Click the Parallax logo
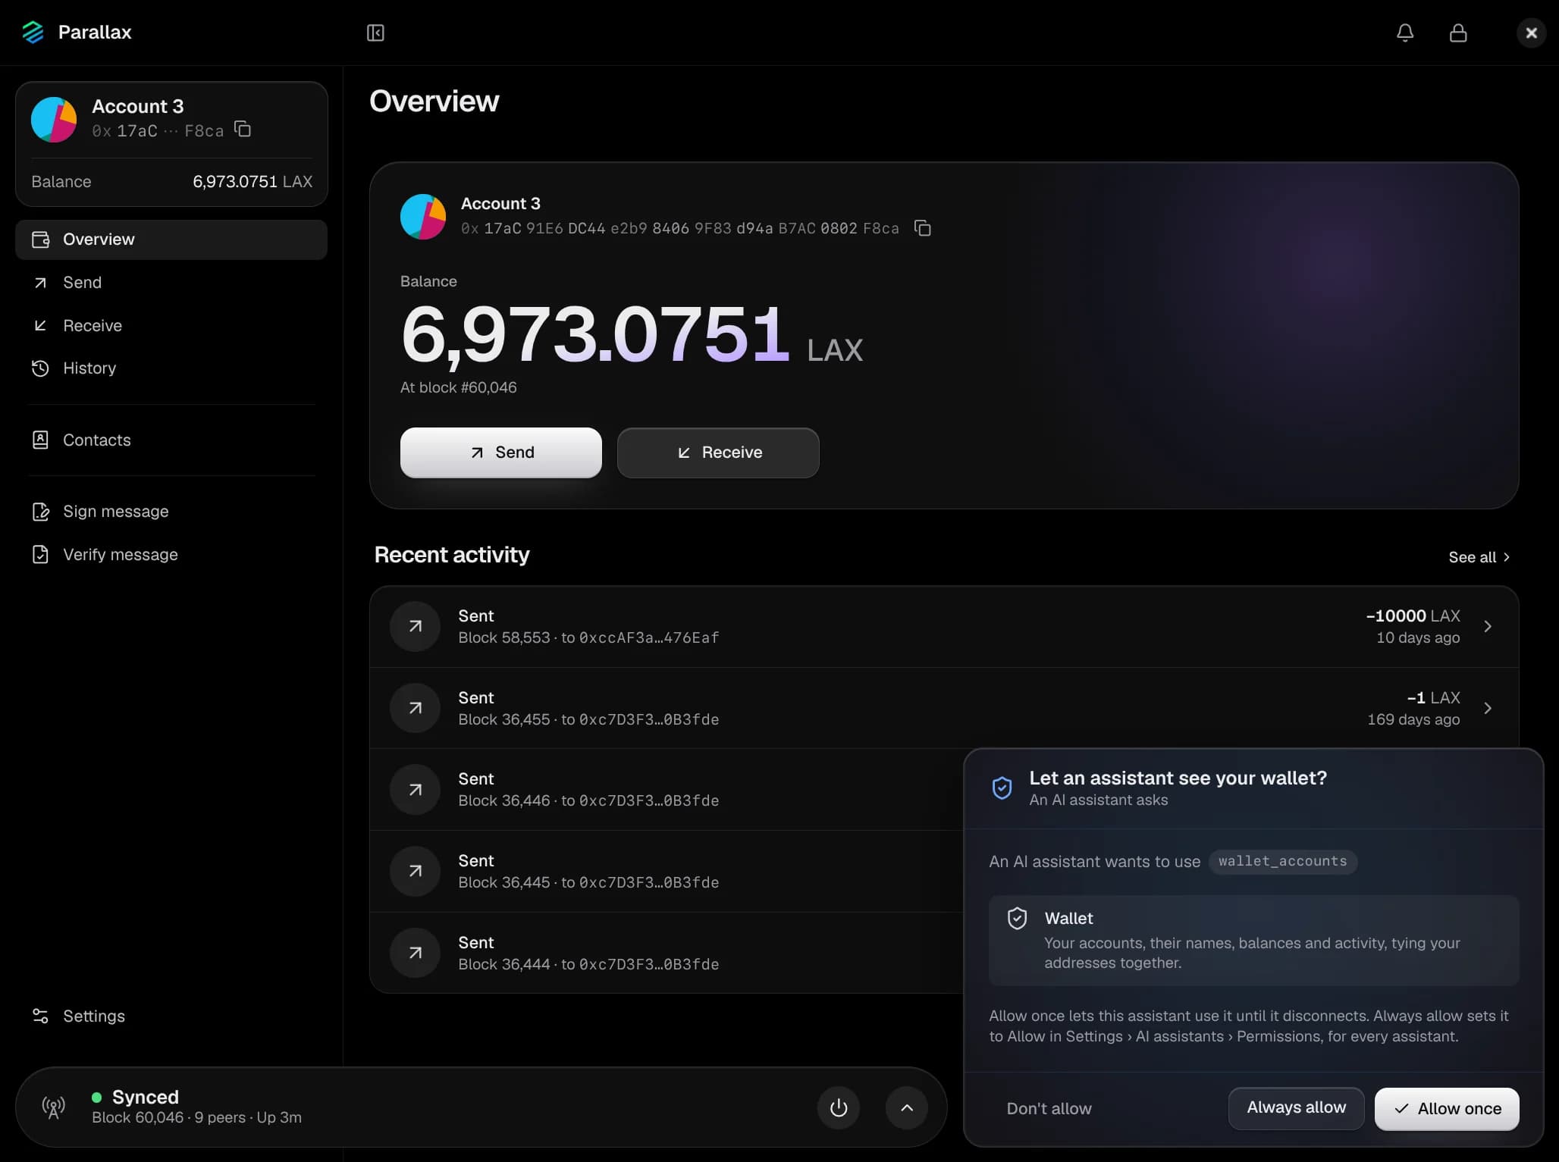The width and height of the screenshot is (1559, 1162). click(33, 32)
